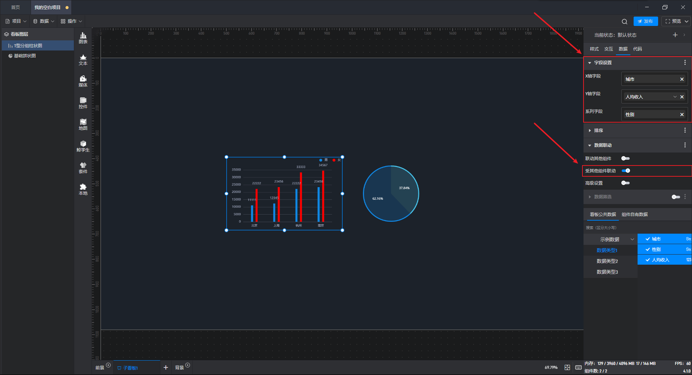Viewport: 692px width, 375px height.
Task: Open the 套件 kit component library
Action: [x=83, y=168]
